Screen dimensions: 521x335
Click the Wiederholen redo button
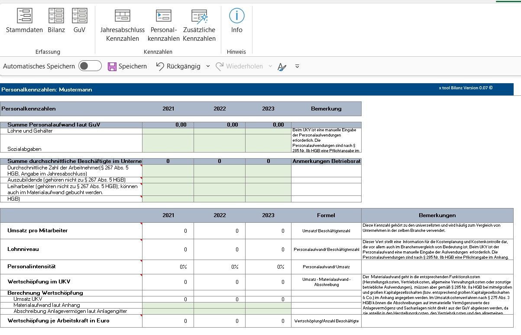pyautogui.click(x=239, y=66)
